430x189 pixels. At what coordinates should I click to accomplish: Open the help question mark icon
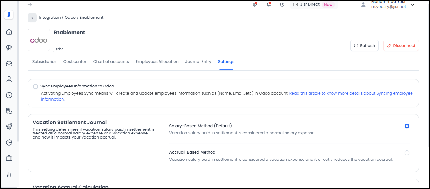click(x=282, y=5)
